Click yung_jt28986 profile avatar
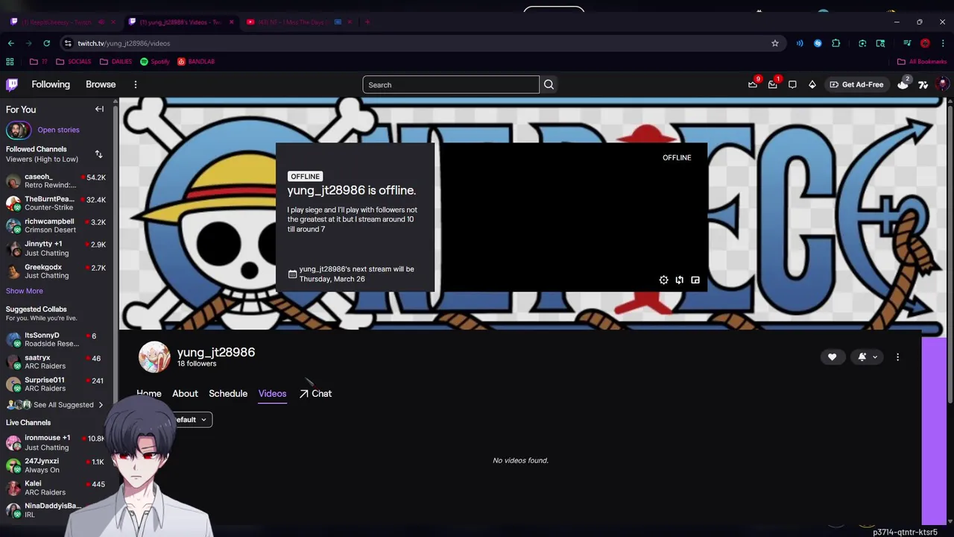The image size is (954, 537). tap(154, 357)
